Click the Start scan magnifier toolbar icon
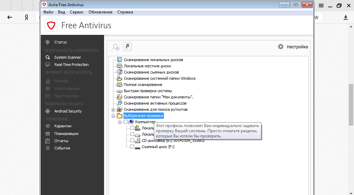The width and height of the screenshot is (354, 195). [115, 47]
